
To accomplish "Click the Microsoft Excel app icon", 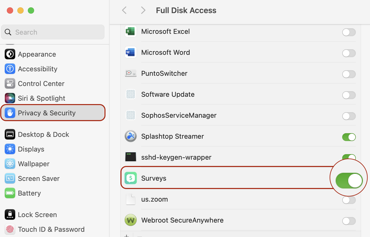I will point(130,31).
